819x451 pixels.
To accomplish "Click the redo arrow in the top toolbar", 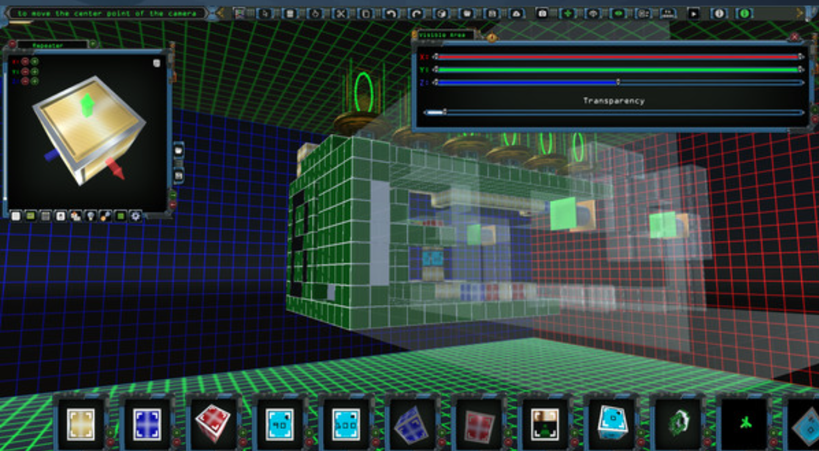I will (x=416, y=13).
